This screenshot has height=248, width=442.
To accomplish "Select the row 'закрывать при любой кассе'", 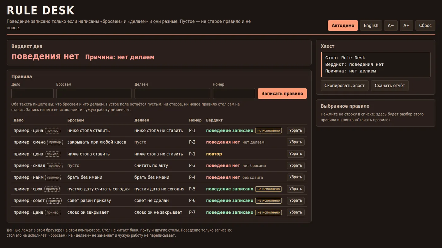I will point(159,142).
